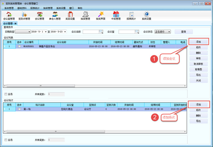Click the 审核 button beside meeting list
Viewport: 213px width, 147px height.
[198, 58]
